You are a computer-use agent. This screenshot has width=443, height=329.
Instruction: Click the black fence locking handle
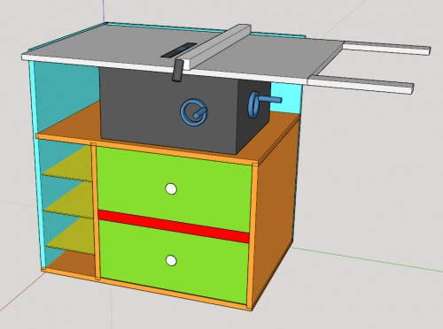pyautogui.click(x=177, y=71)
